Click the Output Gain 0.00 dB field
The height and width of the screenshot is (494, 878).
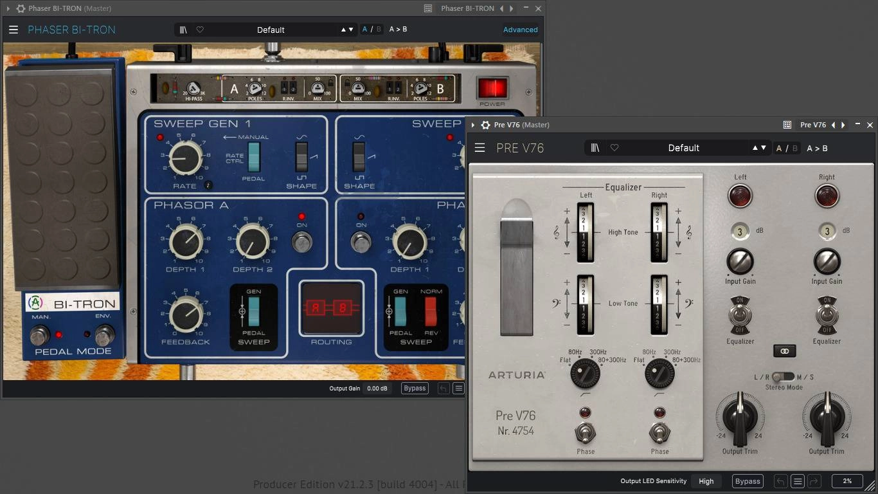[377, 389]
